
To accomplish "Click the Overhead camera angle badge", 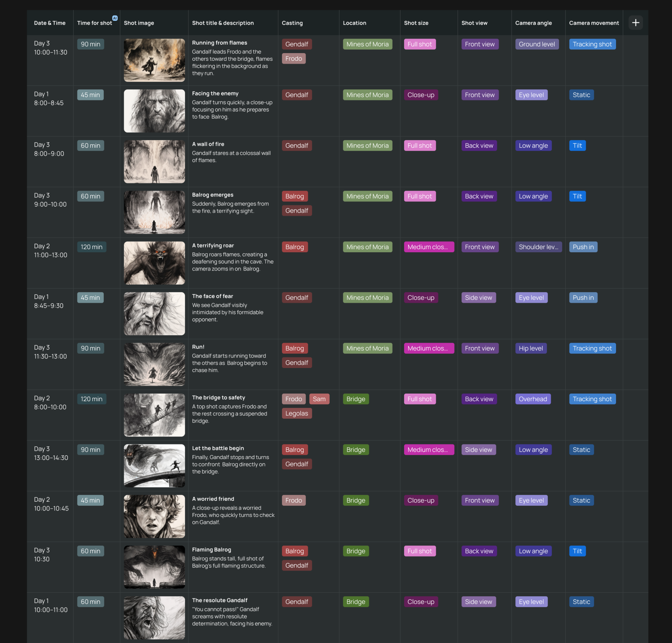I will coord(532,399).
